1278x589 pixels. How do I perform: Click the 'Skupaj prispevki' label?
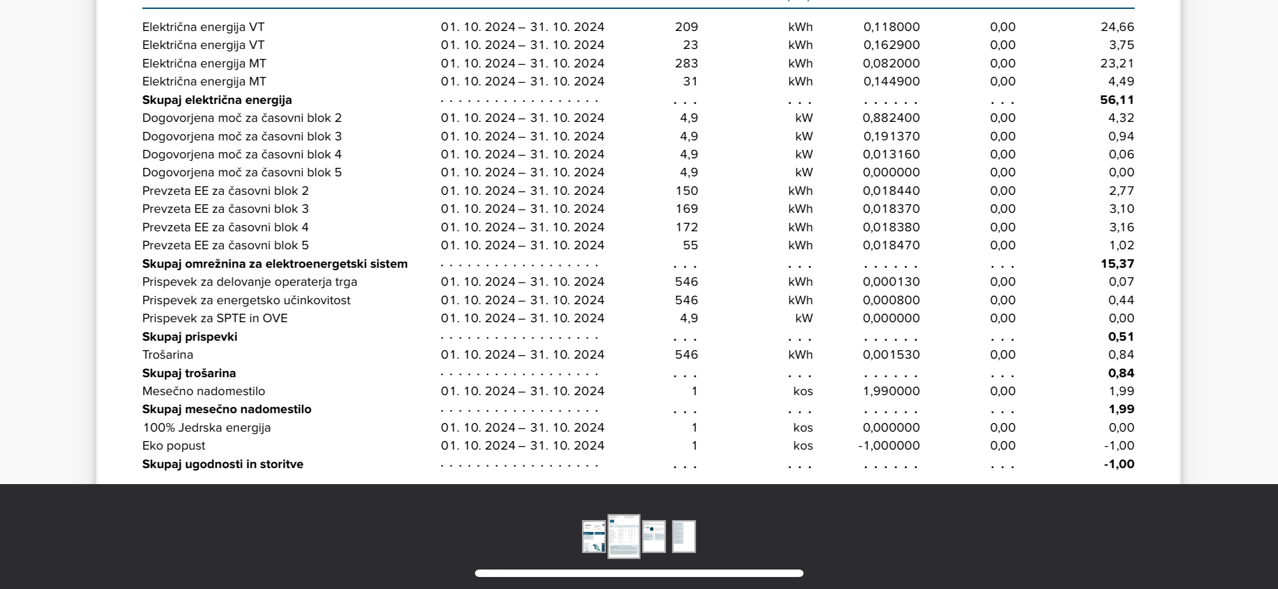click(190, 337)
